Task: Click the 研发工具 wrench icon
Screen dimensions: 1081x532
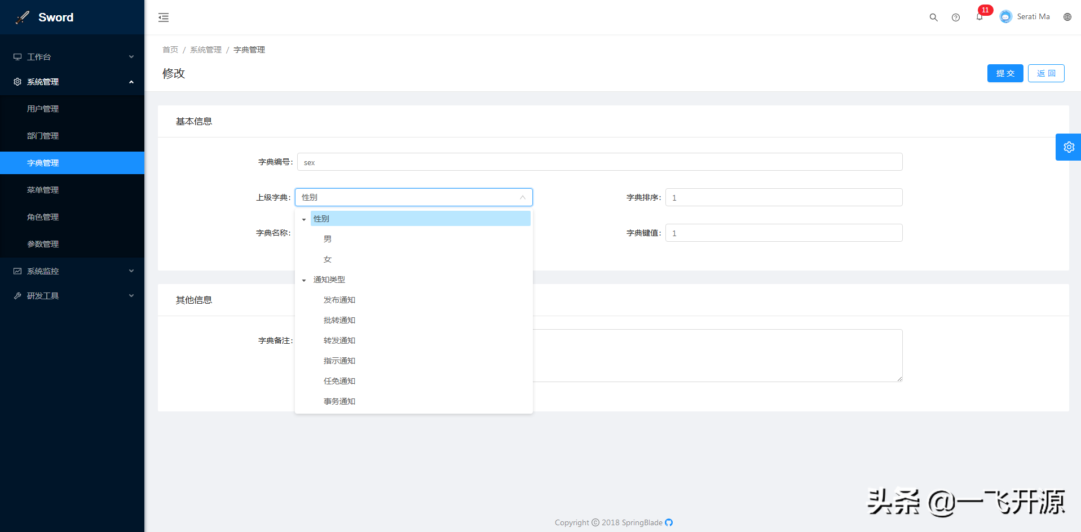Action: 17,296
